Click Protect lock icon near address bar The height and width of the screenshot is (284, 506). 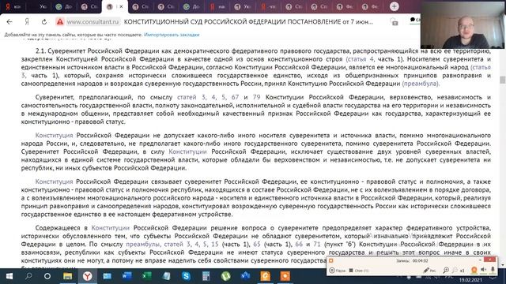[394, 21]
